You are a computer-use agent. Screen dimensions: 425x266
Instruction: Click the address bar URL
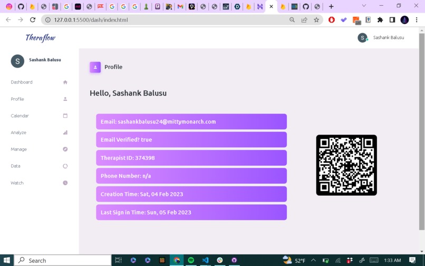pyautogui.click(x=91, y=20)
